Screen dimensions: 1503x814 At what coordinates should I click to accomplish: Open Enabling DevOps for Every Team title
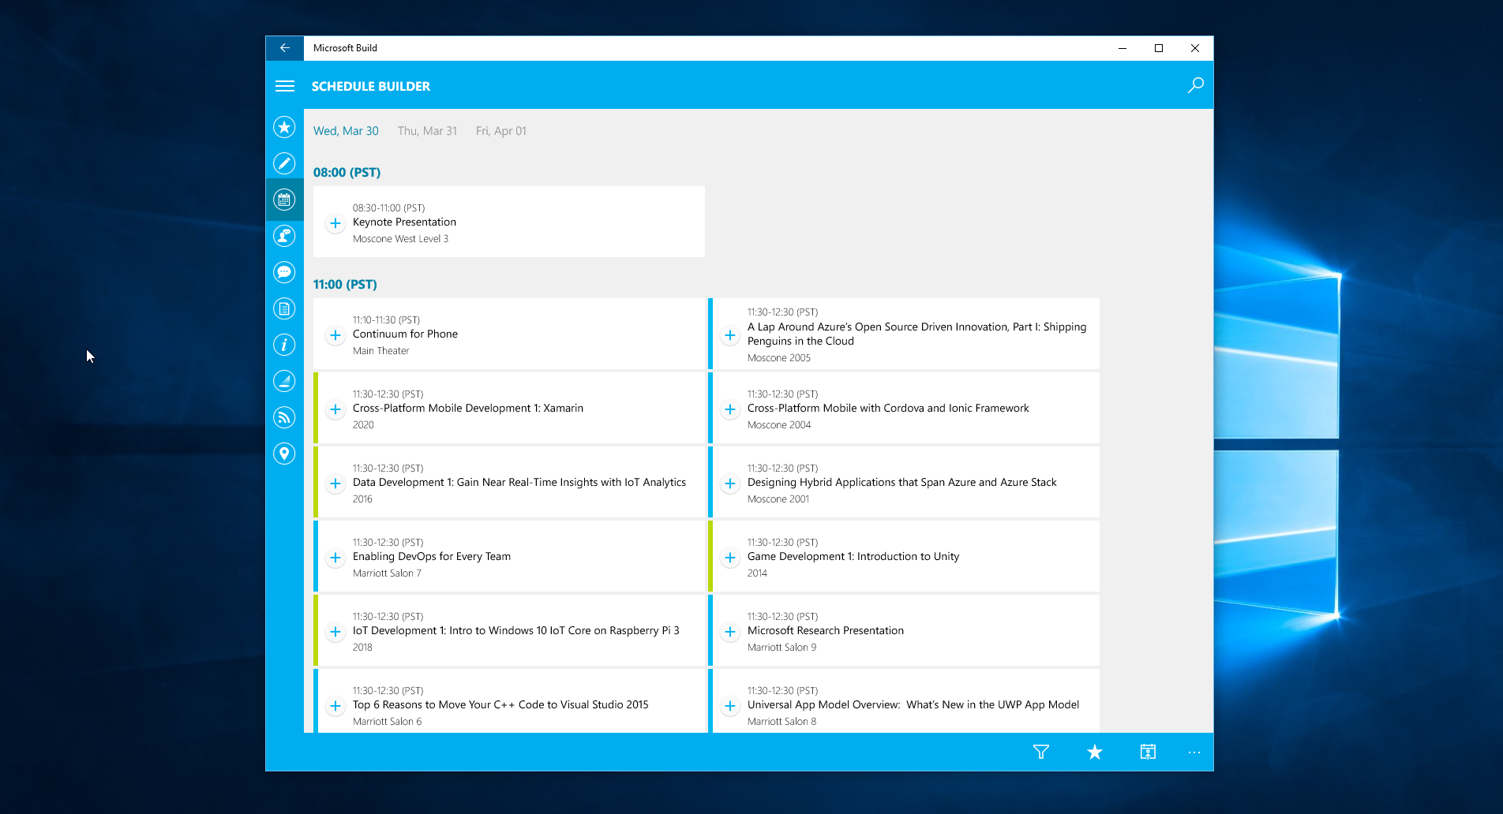click(432, 557)
